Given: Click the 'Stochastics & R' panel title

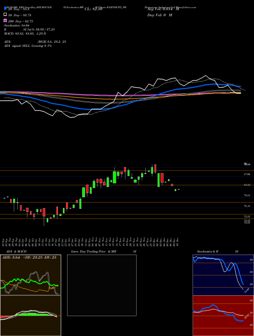Looking at the screenshot, I should point(207,251).
